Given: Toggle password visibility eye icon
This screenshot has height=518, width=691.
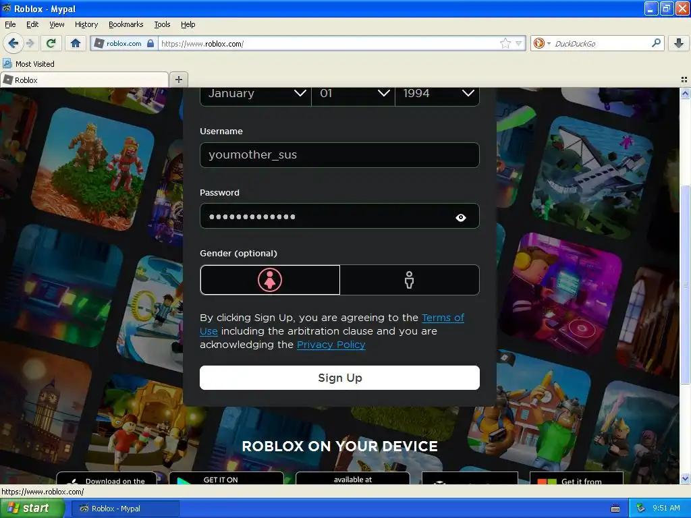Looking at the screenshot, I should pos(460,217).
